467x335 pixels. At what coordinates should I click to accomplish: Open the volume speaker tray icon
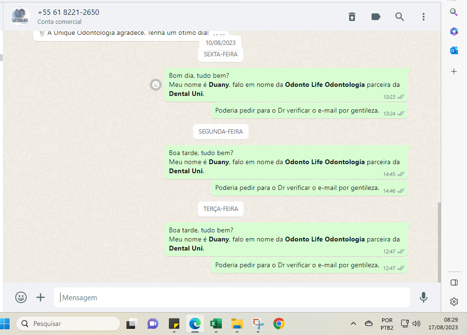(x=416, y=324)
